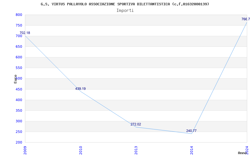Click the 'Importi' subtitle
This screenshot has width=250, height=156.
click(125, 11)
